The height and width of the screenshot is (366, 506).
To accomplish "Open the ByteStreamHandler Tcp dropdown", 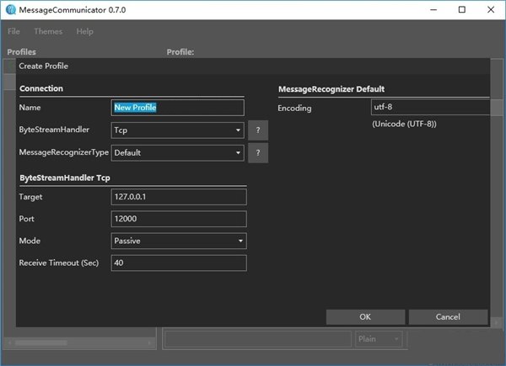I will coord(178,130).
